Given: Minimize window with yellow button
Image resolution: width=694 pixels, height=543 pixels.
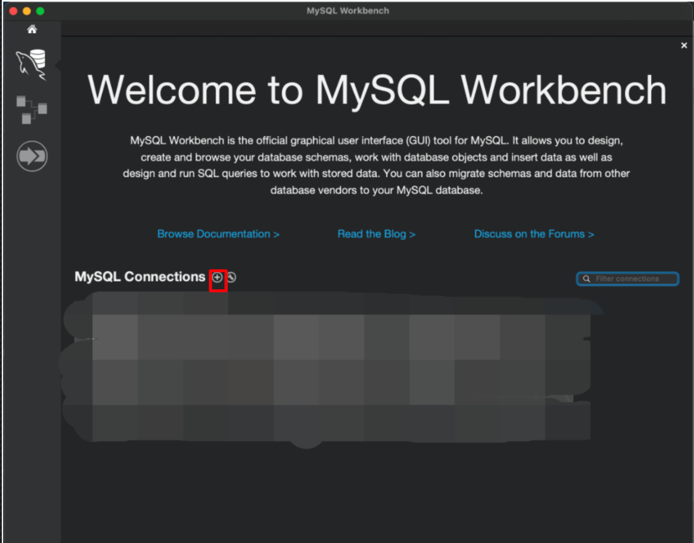Looking at the screenshot, I should tap(27, 11).
